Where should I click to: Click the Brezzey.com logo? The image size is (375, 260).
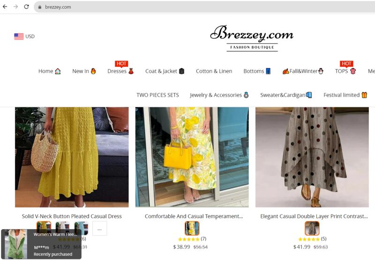[252, 38]
